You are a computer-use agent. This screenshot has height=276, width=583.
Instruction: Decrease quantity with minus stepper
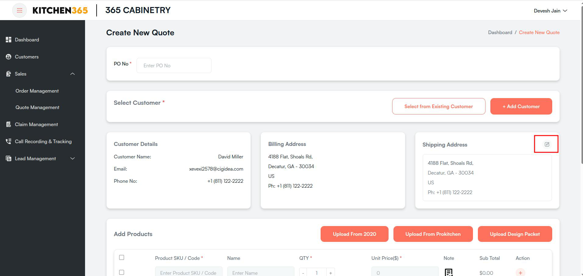tap(303, 273)
